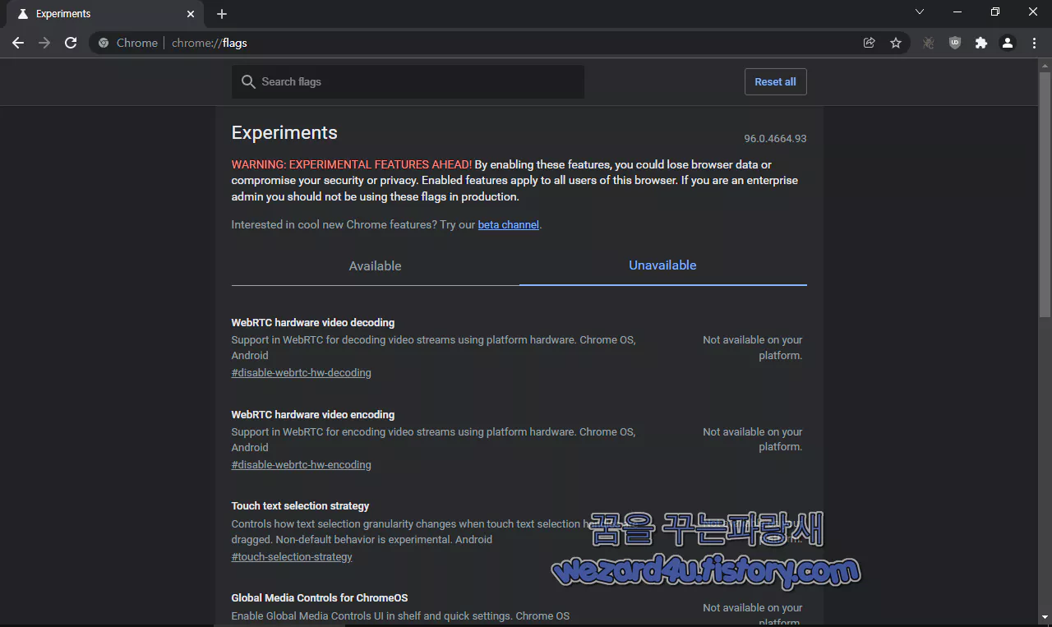Screen dimensions: 1052x627
Task: Open a new tab with the plus button
Action: click(222, 14)
